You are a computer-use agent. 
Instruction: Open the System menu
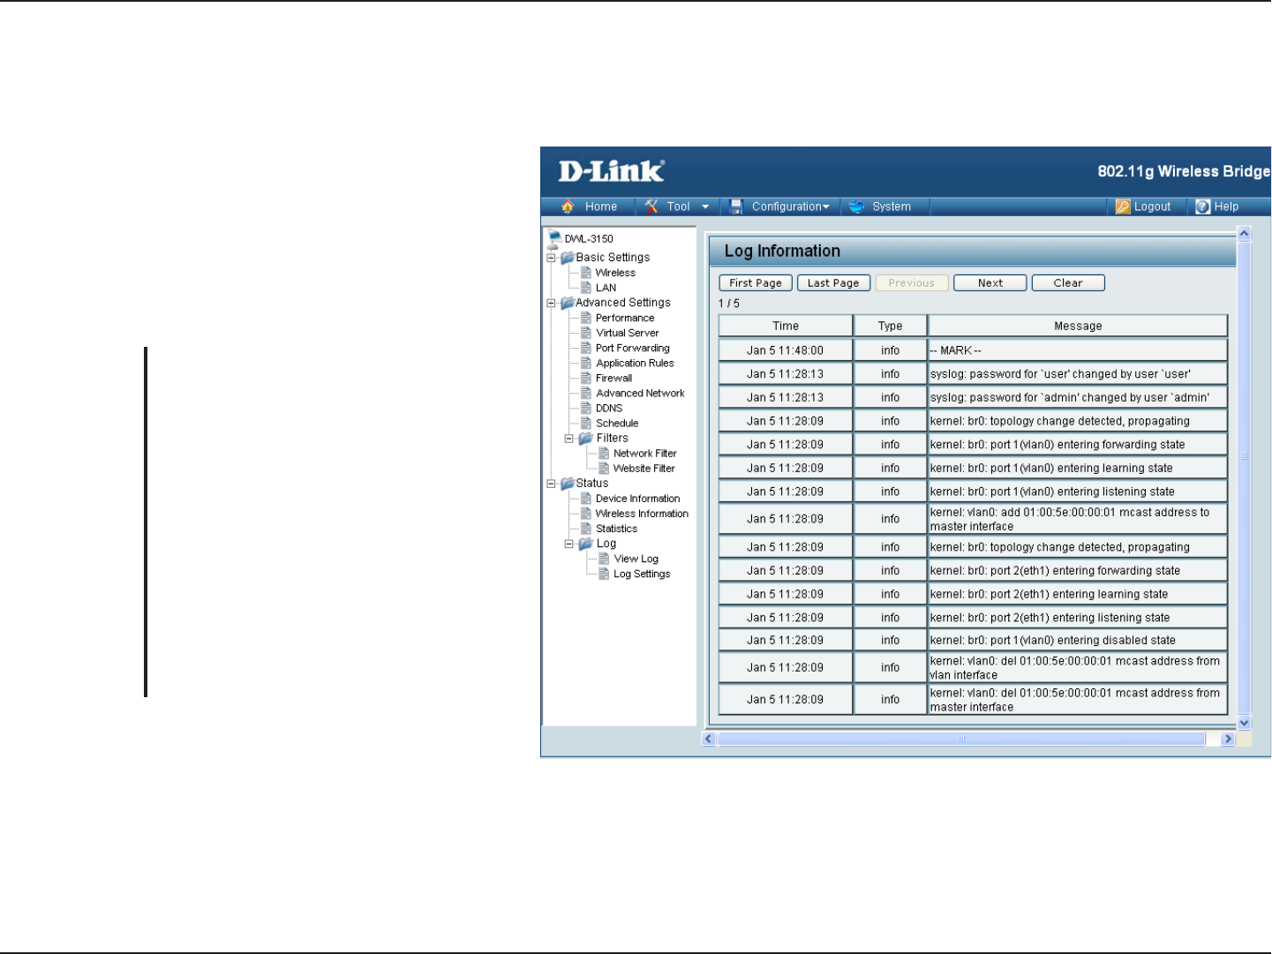click(892, 207)
